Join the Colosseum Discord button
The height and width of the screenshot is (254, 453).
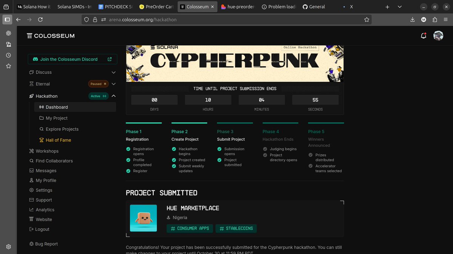coord(72,59)
